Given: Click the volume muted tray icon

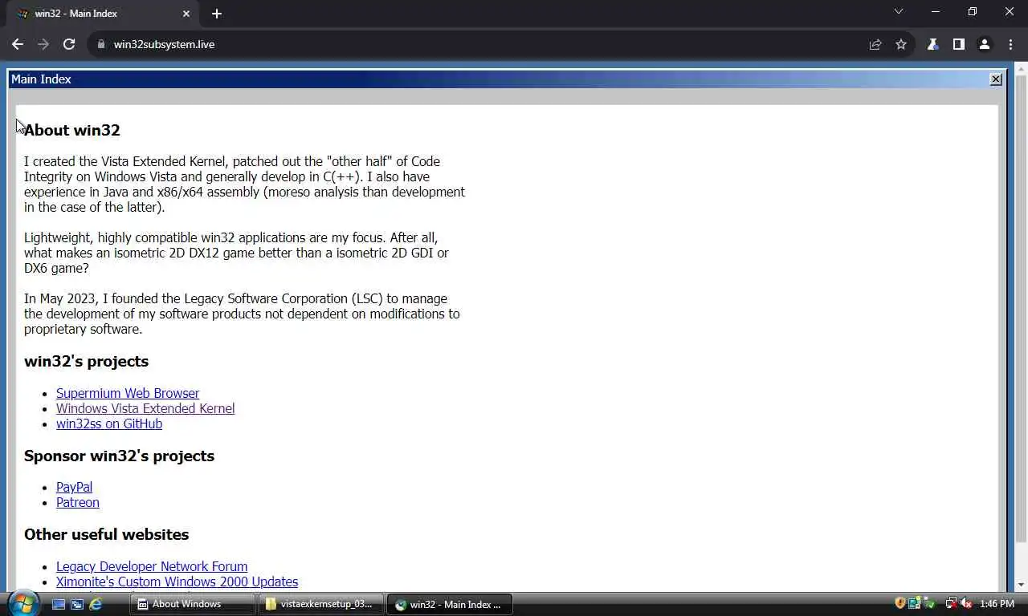Looking at the screenshot, I should (966, 603).
